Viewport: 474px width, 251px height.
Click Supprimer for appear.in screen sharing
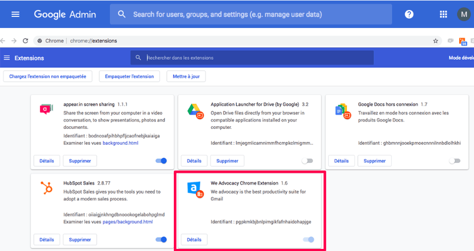pyautogui.click(x=80, y=161)
